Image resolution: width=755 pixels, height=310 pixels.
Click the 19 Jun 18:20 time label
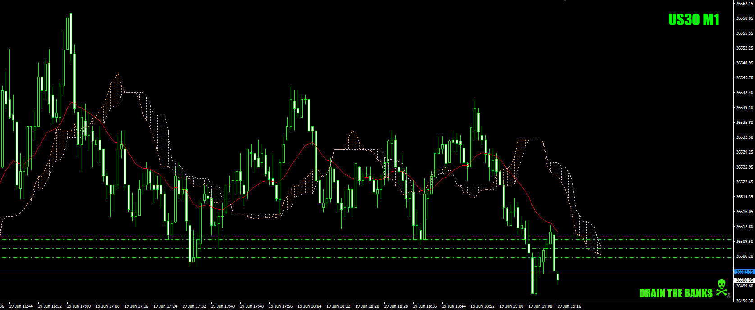click(367, 306)
